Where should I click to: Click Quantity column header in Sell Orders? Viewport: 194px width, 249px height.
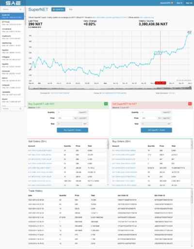click(x=67, y=146)
